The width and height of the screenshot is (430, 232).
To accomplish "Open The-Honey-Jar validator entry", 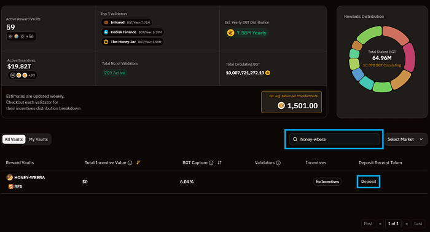I will pyautogui.click(x=133, y=42).
